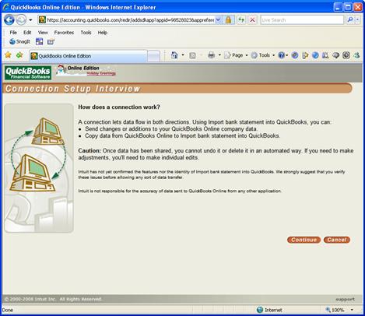Click the Internet zone globe in status bar
Viewport: 365px width, 316px height.
click(x=260, y=310)
